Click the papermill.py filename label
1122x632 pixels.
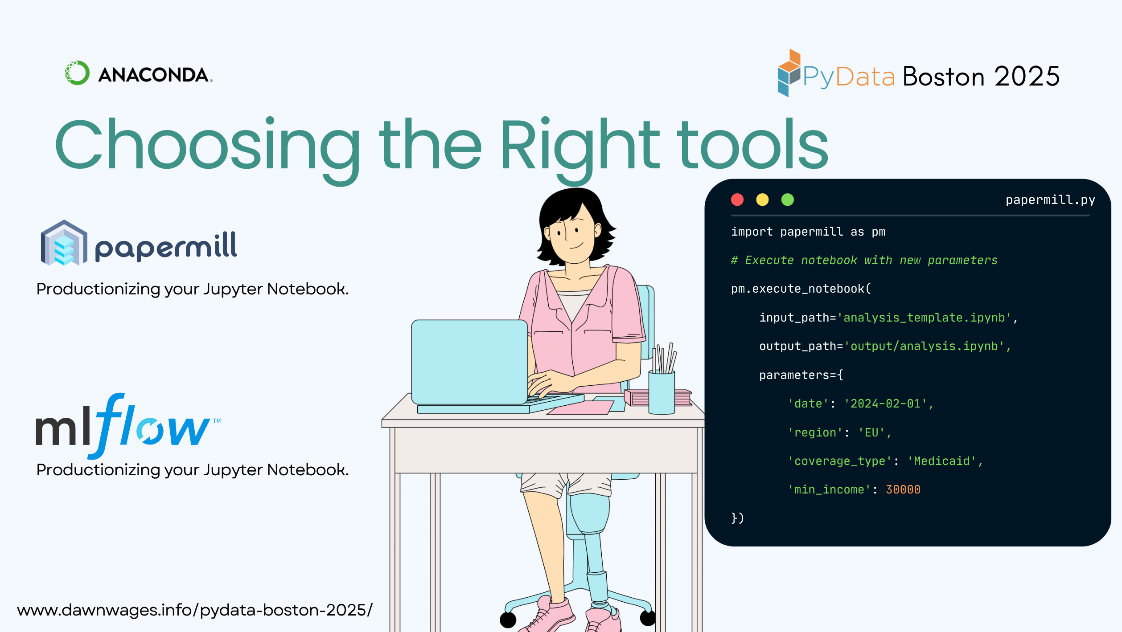click(1050, 200)
